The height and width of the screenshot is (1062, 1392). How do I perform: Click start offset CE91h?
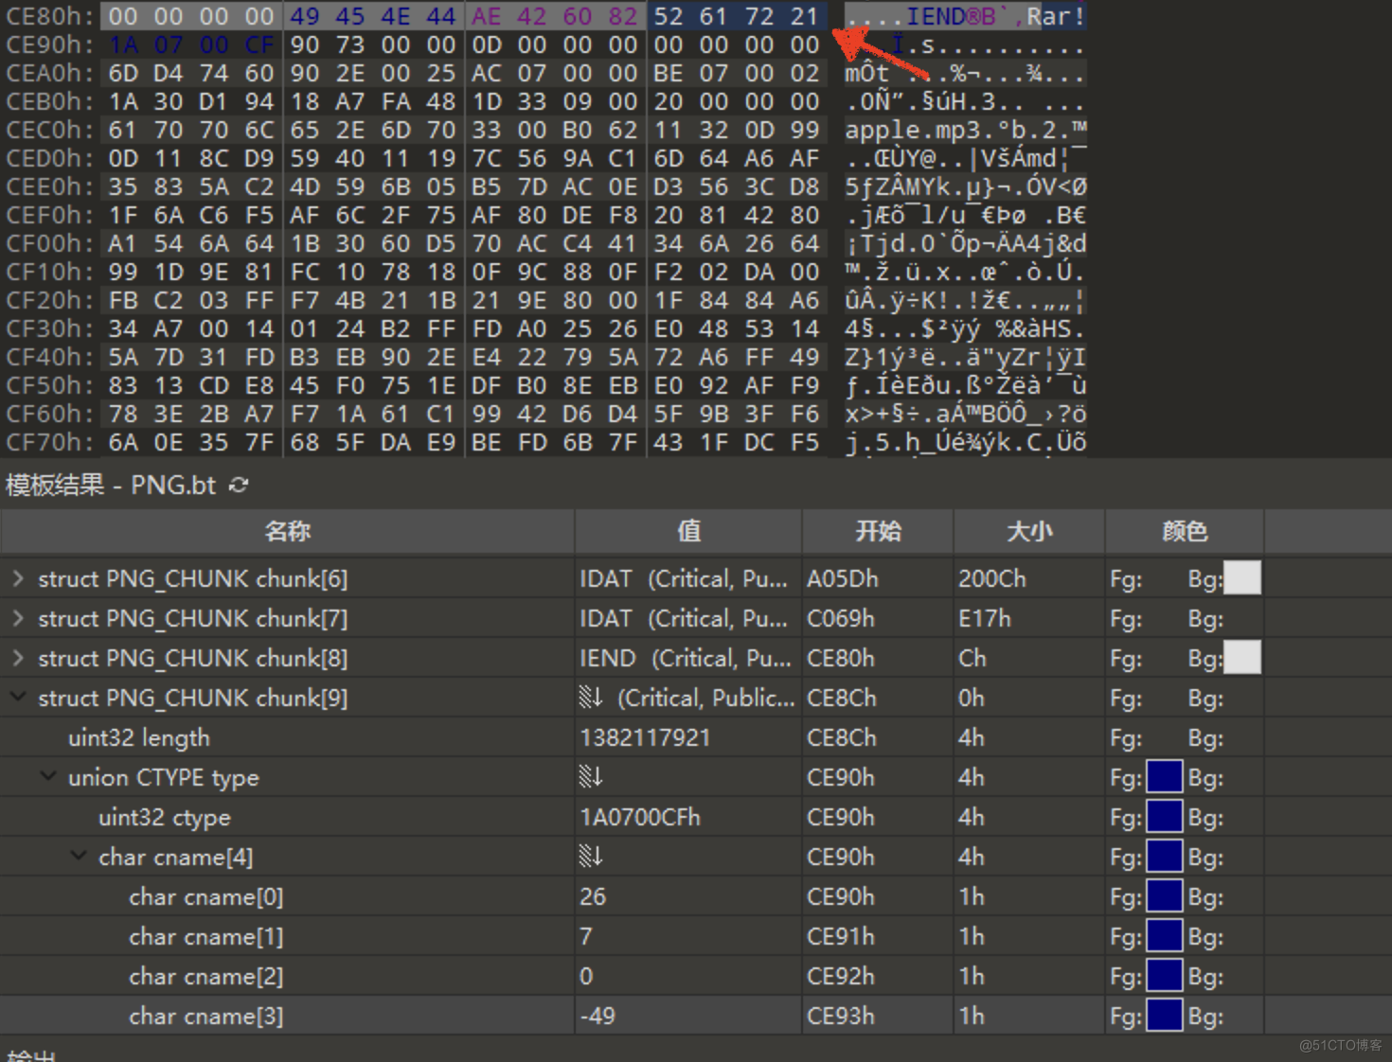tap(841, 936)
